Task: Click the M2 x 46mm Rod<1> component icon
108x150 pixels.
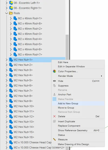Action: tap(15, 18)
